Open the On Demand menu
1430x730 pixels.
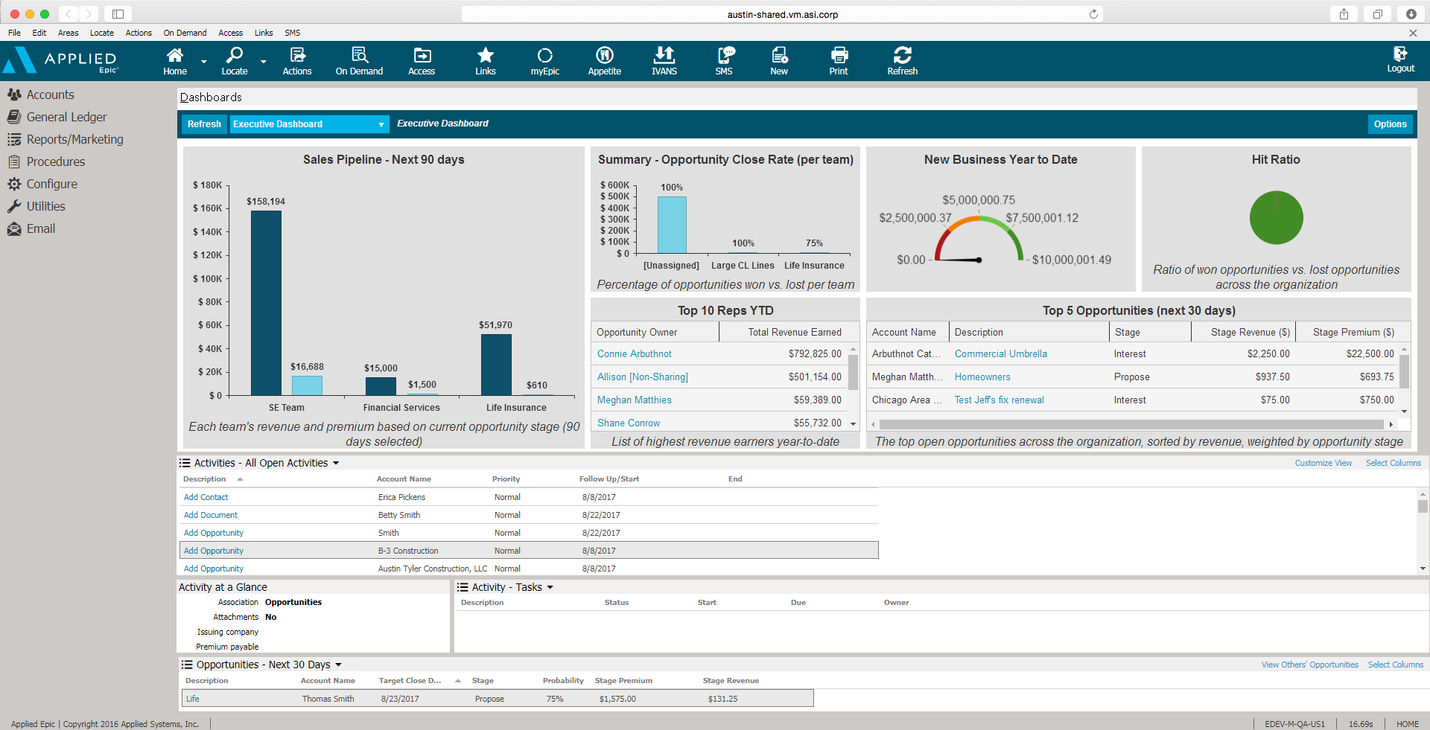point(185,33)
